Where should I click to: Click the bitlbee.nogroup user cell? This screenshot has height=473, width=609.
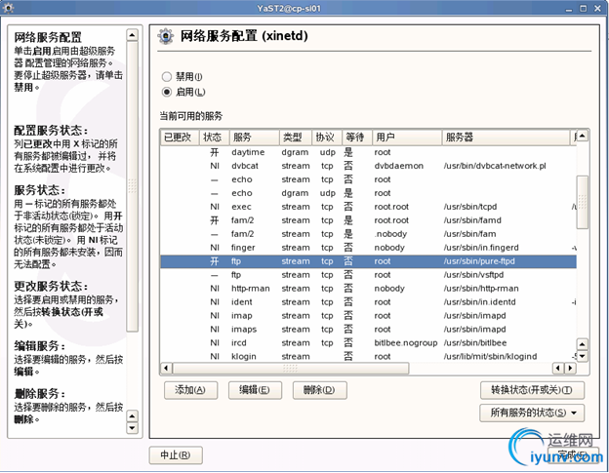[x=406, y=343]
